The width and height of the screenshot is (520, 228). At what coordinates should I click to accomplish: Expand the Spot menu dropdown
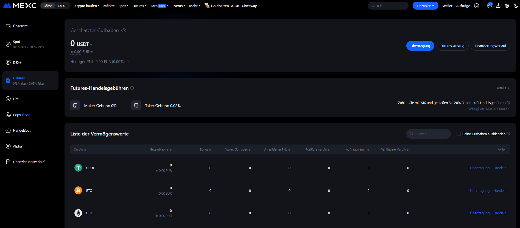pyautogui.click(x=123, y=6)
